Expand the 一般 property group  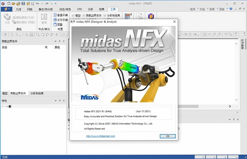(x=3, y=106)
